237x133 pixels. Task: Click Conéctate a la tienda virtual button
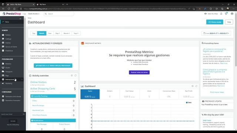[53, 66]
